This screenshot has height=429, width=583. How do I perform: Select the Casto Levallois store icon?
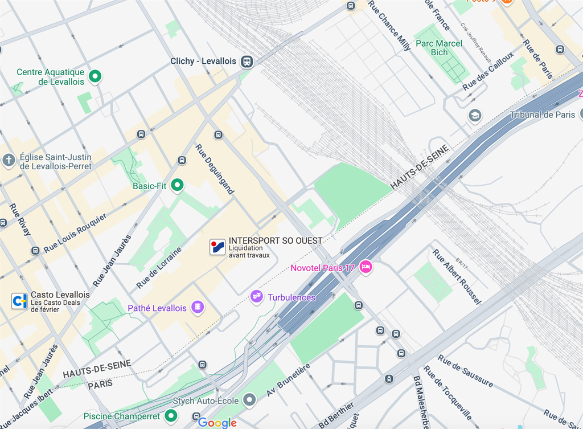click(19, 301)
